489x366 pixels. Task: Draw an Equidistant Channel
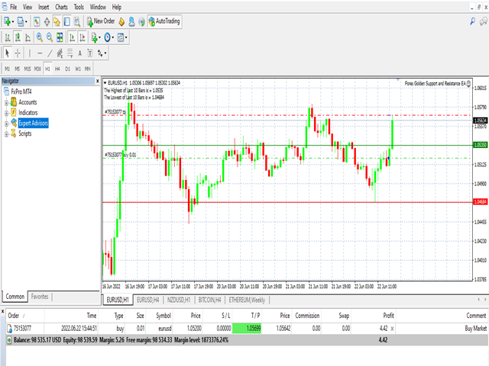point(60,53)
